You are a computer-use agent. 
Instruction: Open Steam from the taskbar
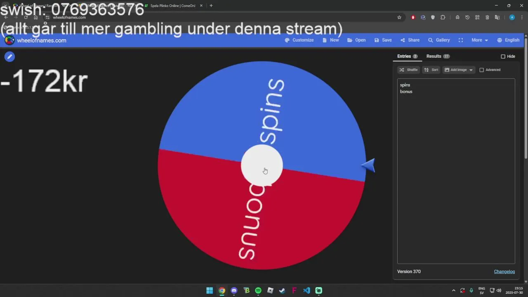(282, 290)
